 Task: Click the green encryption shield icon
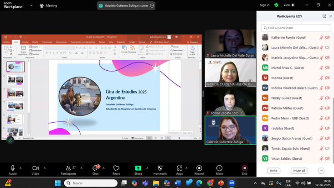click(276, 5)
